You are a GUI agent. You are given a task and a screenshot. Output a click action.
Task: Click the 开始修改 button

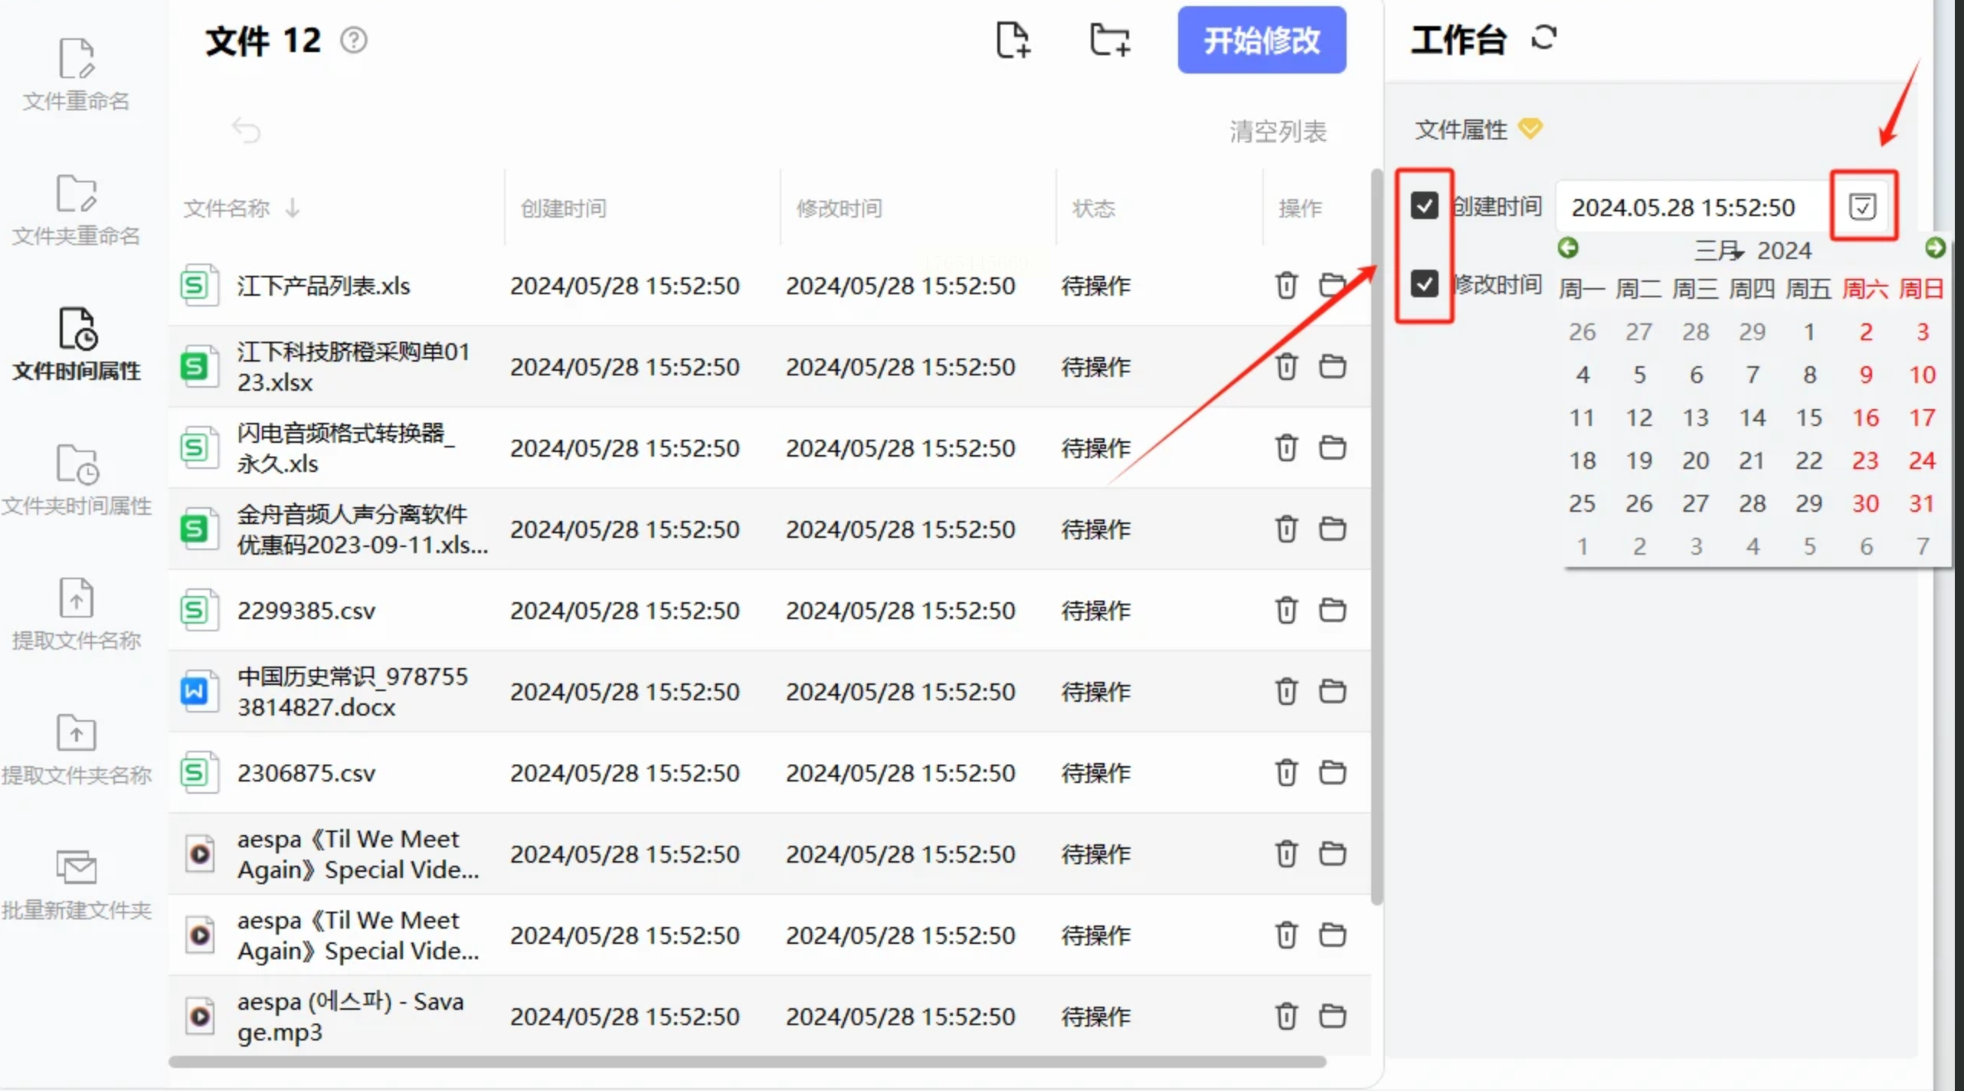(x=1261, y=40)
